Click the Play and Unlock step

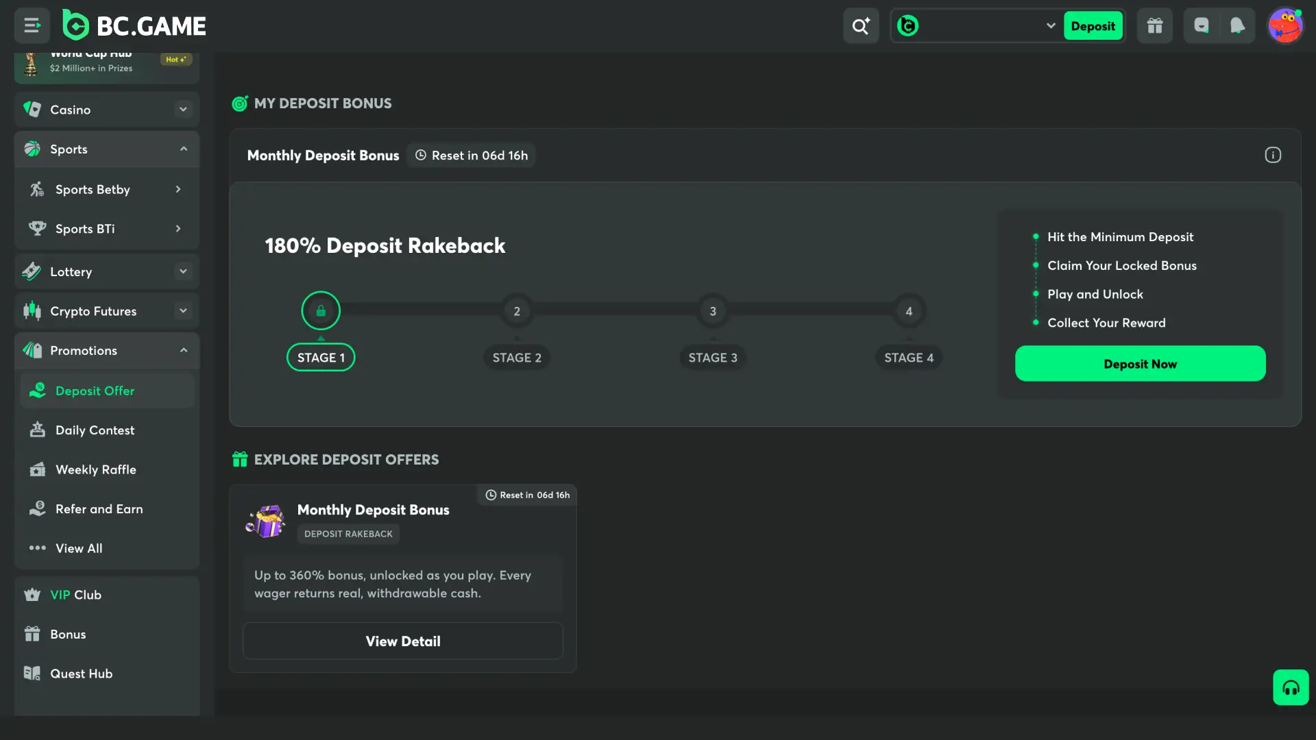pyautogui.click(x=1095, y=295)
